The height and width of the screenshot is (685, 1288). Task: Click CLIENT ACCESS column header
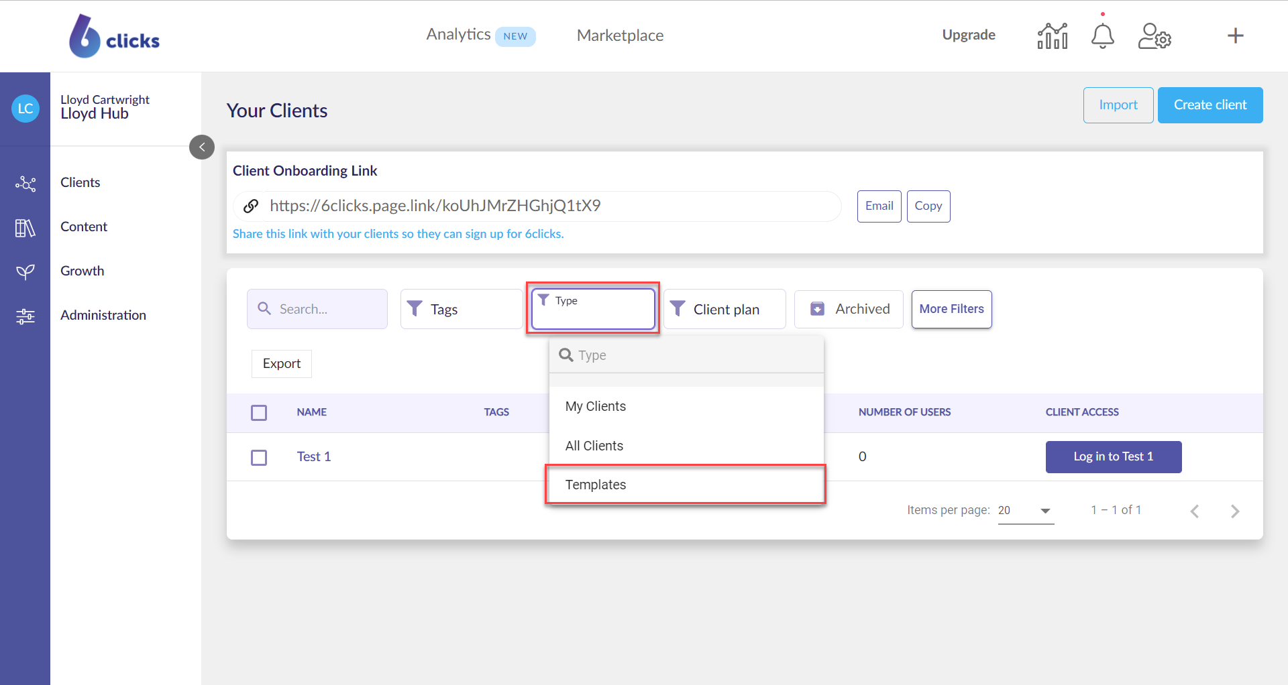click(1082, 412)
